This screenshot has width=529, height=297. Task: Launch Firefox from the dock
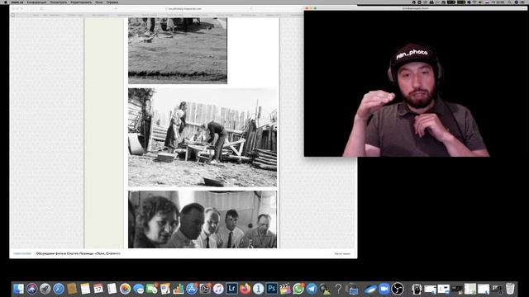point(245,289)
